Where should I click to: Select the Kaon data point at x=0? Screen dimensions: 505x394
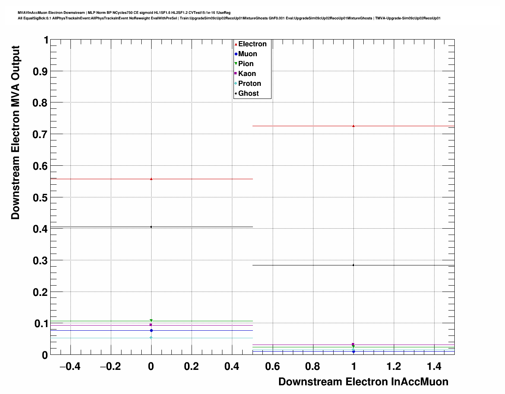[151, 325]
